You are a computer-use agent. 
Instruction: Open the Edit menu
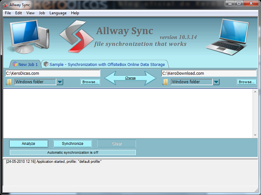tap(18, 13)
